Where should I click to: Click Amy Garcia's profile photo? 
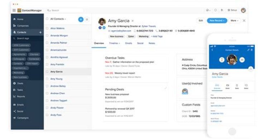click(x=102, y=21)
